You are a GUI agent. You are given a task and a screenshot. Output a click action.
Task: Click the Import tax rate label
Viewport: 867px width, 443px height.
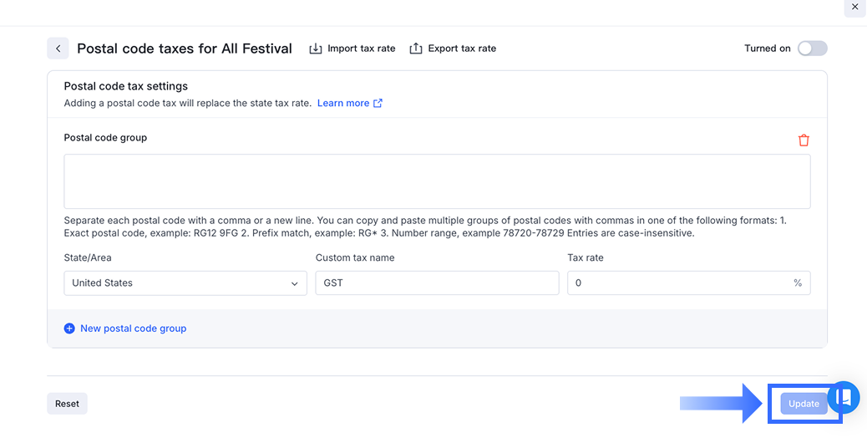pos(361,48)
